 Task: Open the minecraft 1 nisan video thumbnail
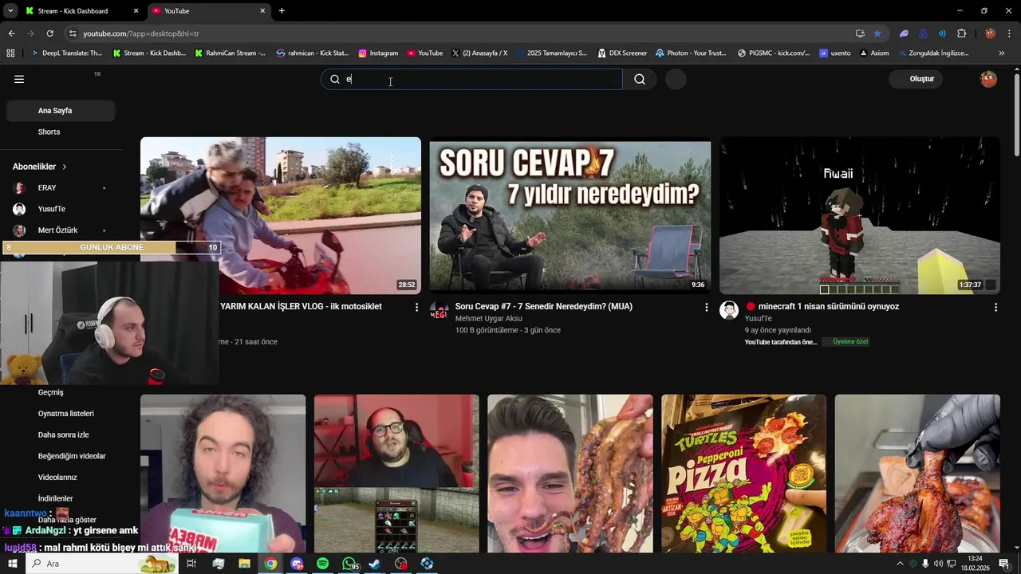(x=859, y=215)
